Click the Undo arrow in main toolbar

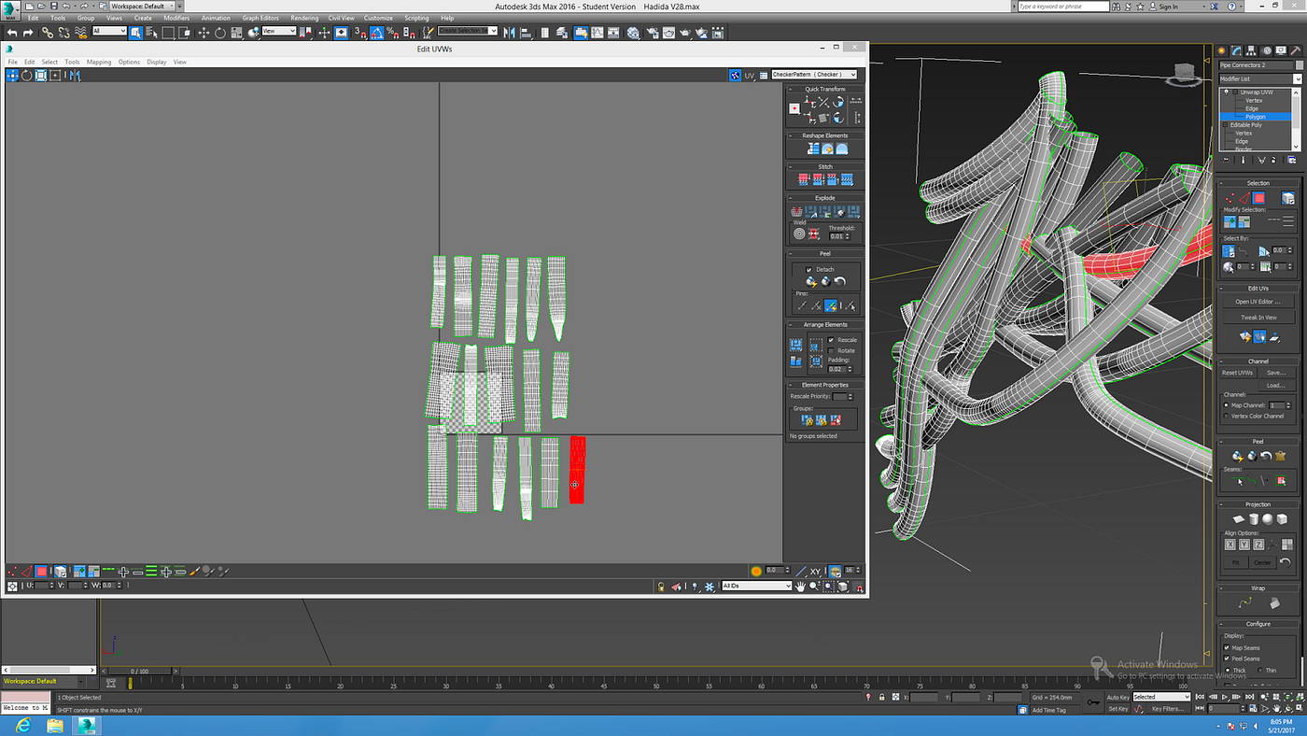12,33
